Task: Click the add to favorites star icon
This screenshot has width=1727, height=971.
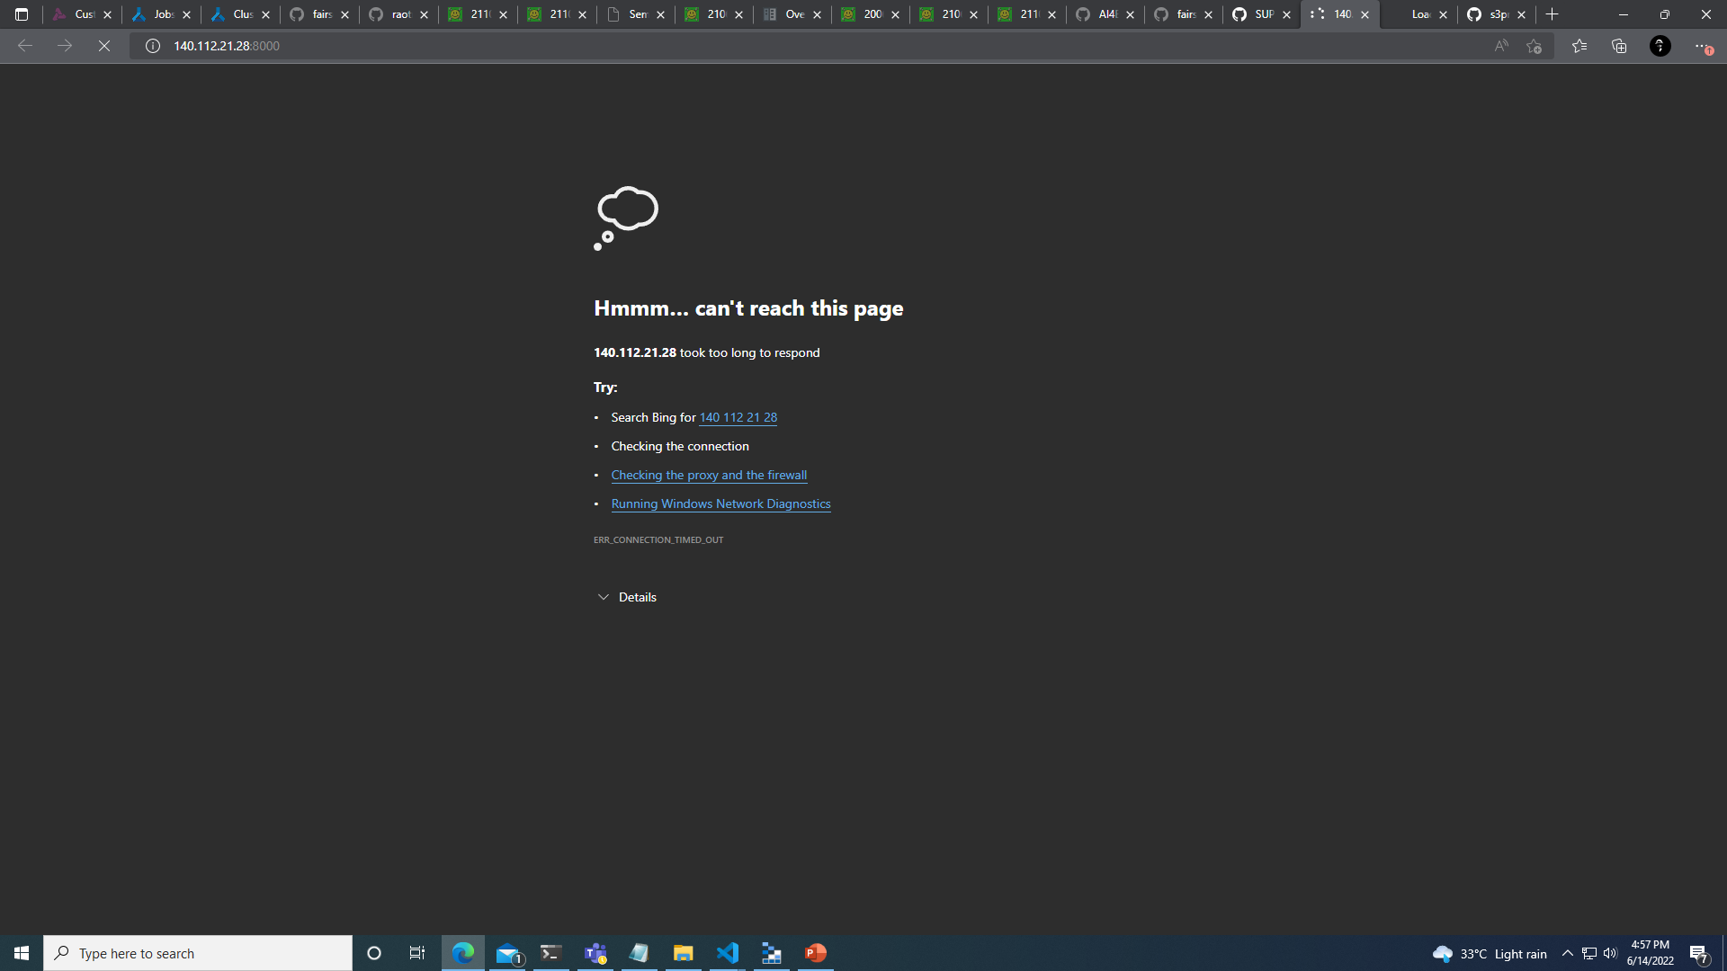Action: [x=1535, y=46]
